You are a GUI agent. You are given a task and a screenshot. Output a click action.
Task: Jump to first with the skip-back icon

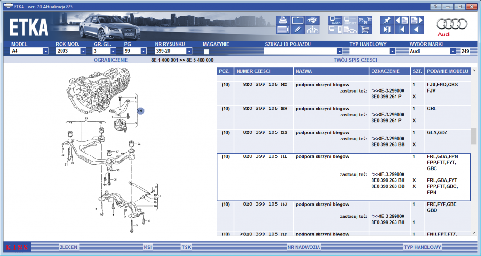[x=402, y=30]
